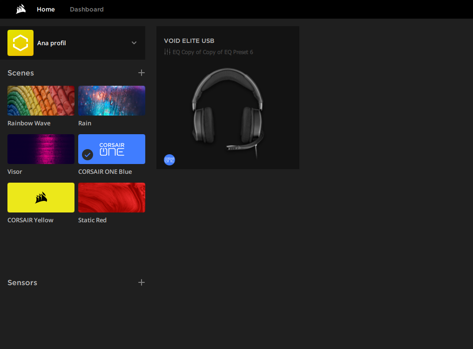The image size is (473, 349).
Task: Open the Home tab
Action: point(46,9)
